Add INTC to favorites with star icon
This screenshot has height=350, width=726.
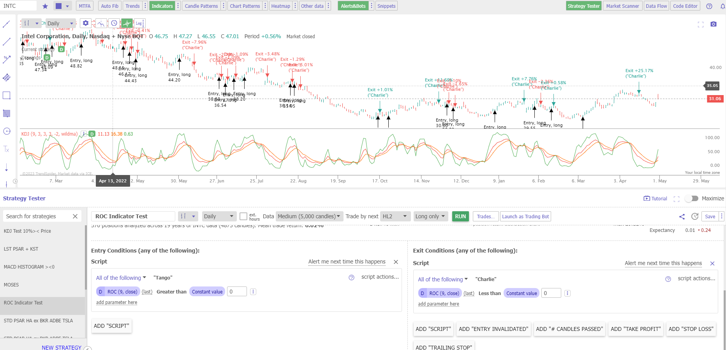click(x=45, y=6)
